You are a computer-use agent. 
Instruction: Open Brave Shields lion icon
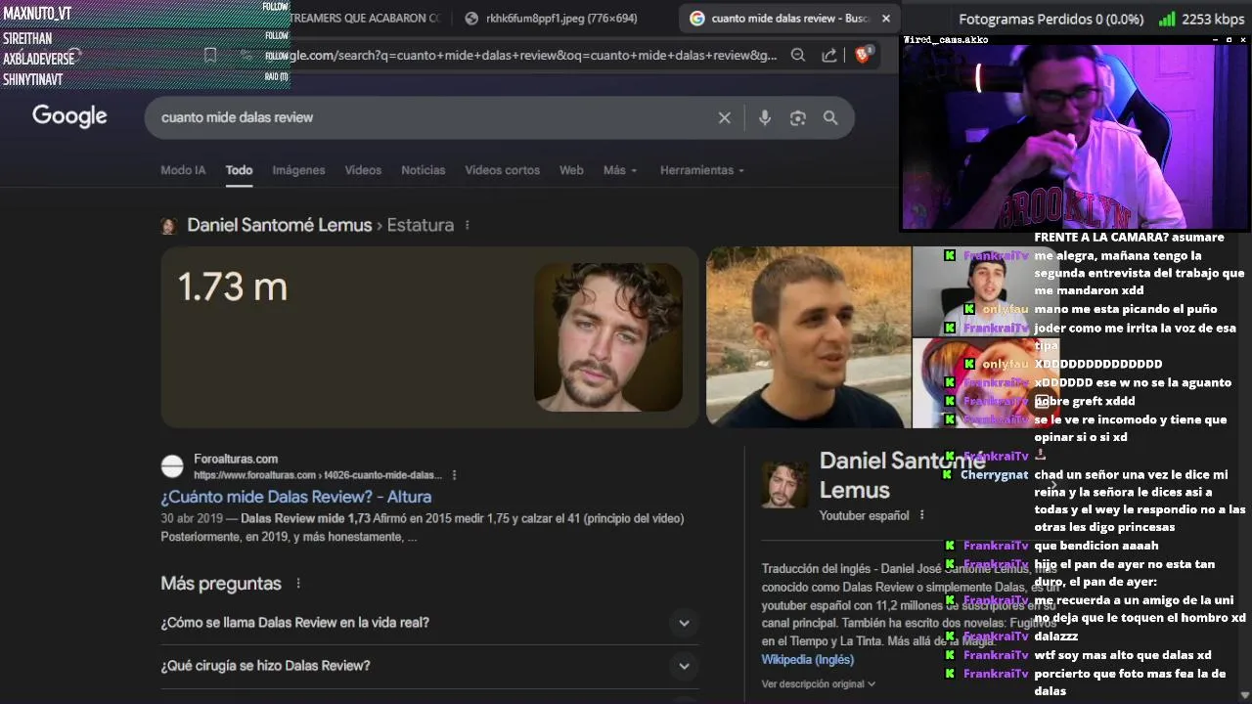862,56
